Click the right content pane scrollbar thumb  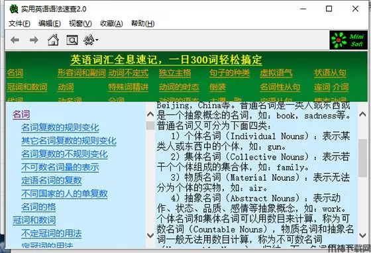(362, 158)
